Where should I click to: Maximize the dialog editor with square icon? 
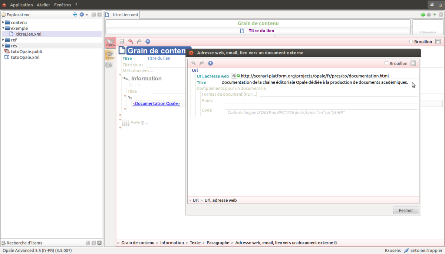413,63
